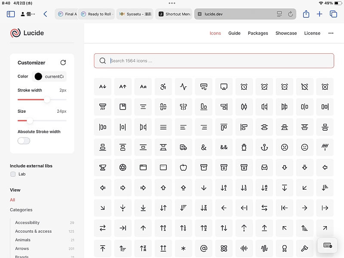This screenshot has height=258, width=344.
Task: Reload the lucide.dev page
Action: (290, 14)
